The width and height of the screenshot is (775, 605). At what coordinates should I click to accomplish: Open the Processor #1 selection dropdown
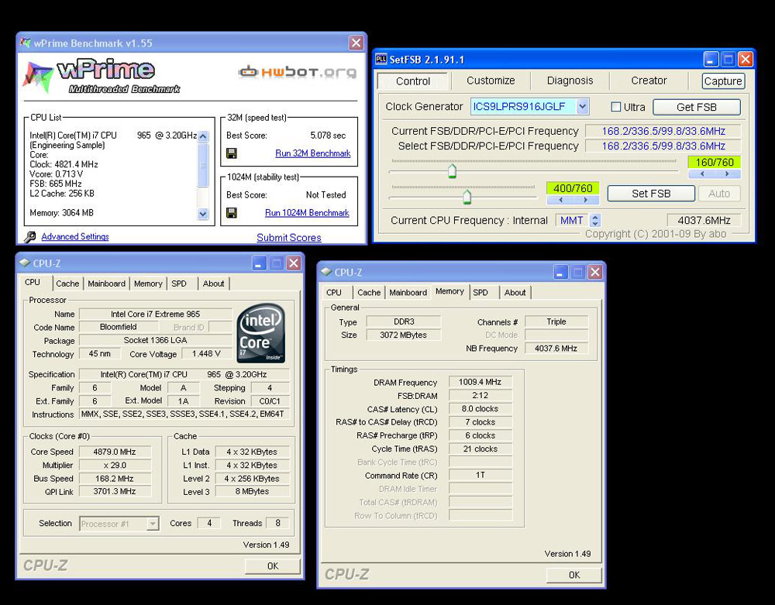[153, 524]
